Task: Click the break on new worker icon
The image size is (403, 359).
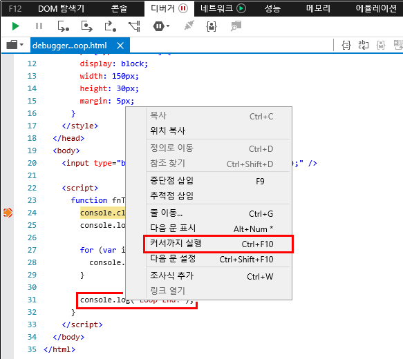Action: click(134, 26)
